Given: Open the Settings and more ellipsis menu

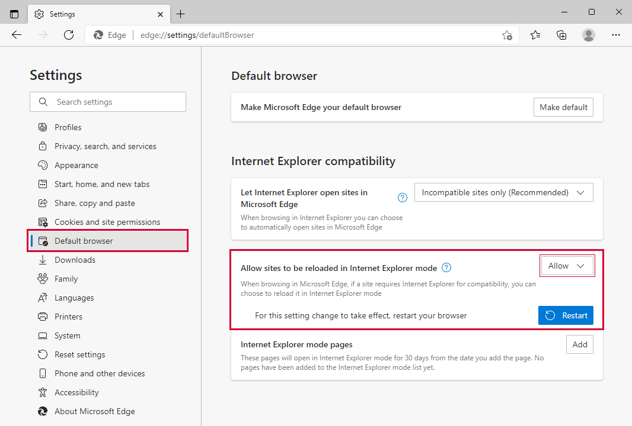Looking at the screenshot, I should tap(616, 35).
